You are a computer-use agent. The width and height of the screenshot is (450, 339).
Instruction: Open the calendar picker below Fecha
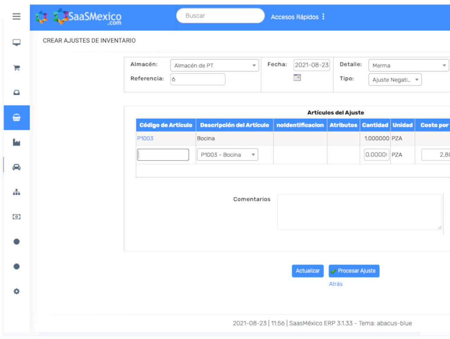point(297,77)
